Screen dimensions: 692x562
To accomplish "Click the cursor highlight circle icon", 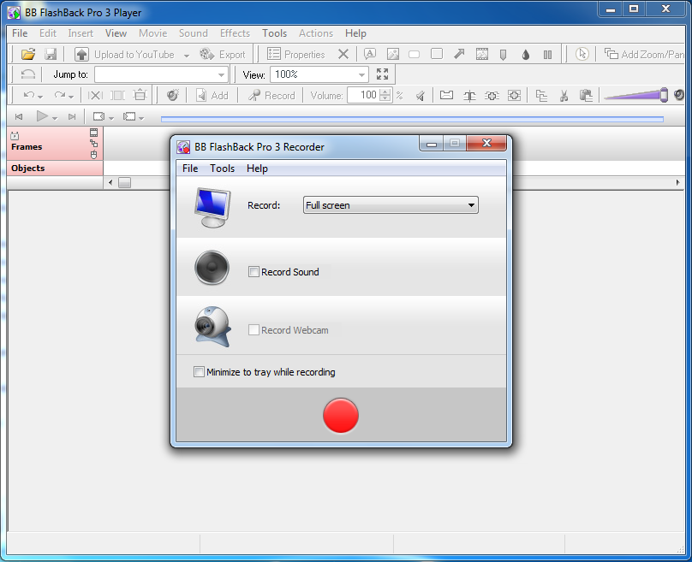I will tap(582, 54).
